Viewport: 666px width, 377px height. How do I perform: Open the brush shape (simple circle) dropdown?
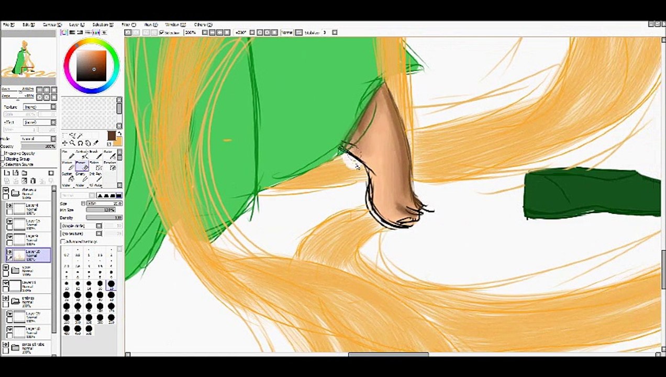coord(81,226)
